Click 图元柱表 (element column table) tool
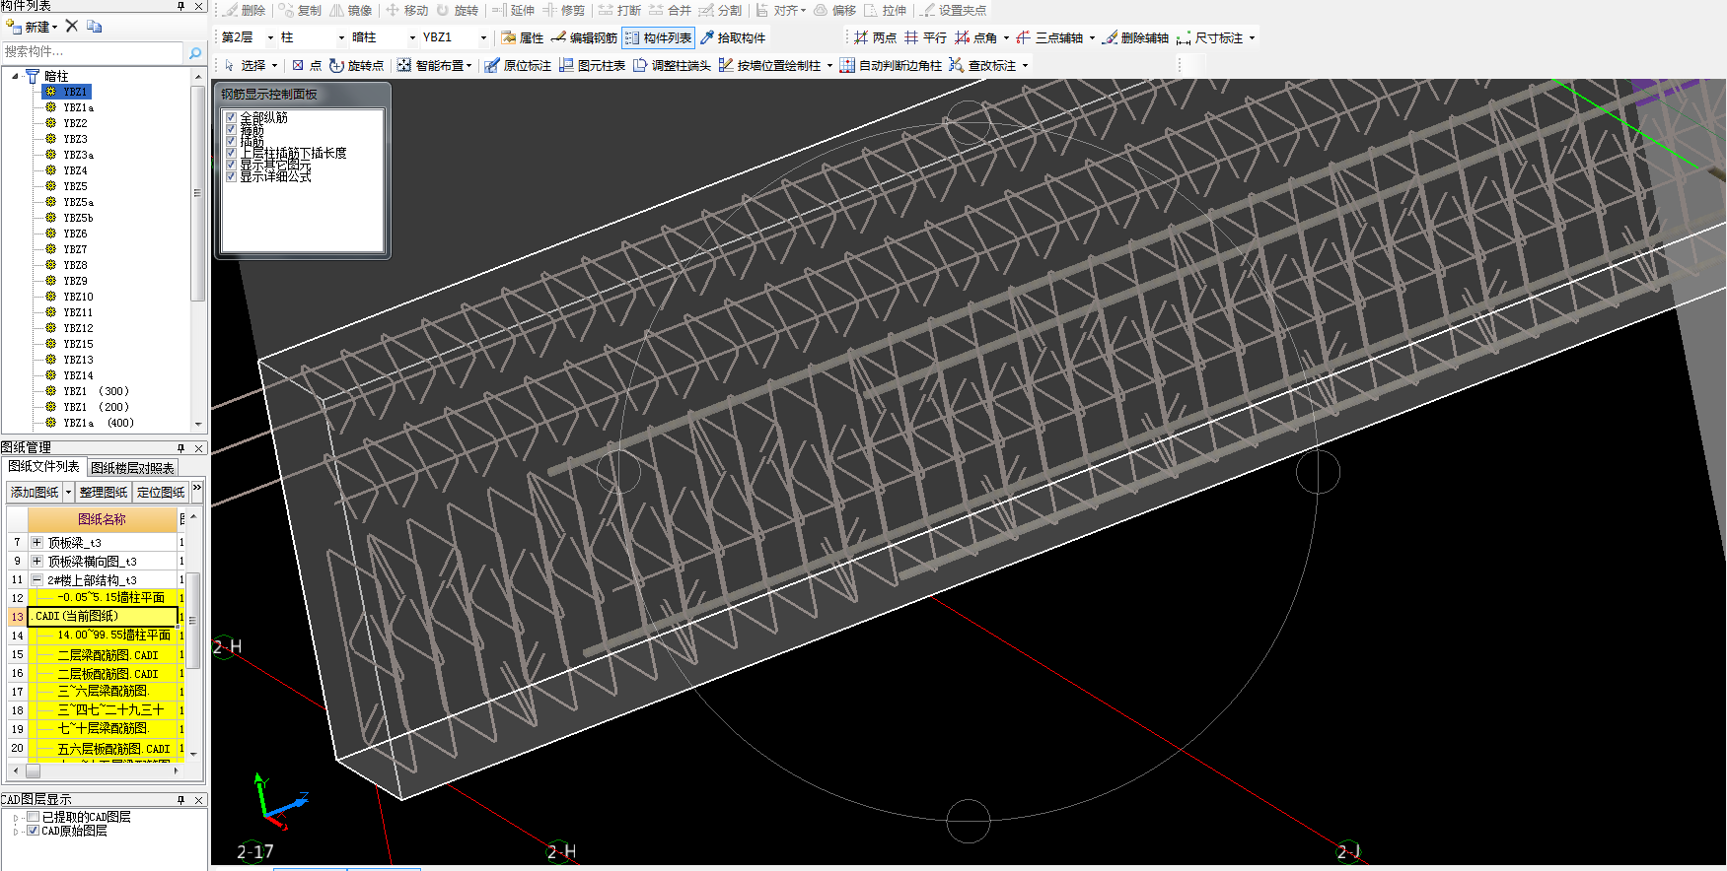Screen dimensions: 1727x871 (592, 65)
